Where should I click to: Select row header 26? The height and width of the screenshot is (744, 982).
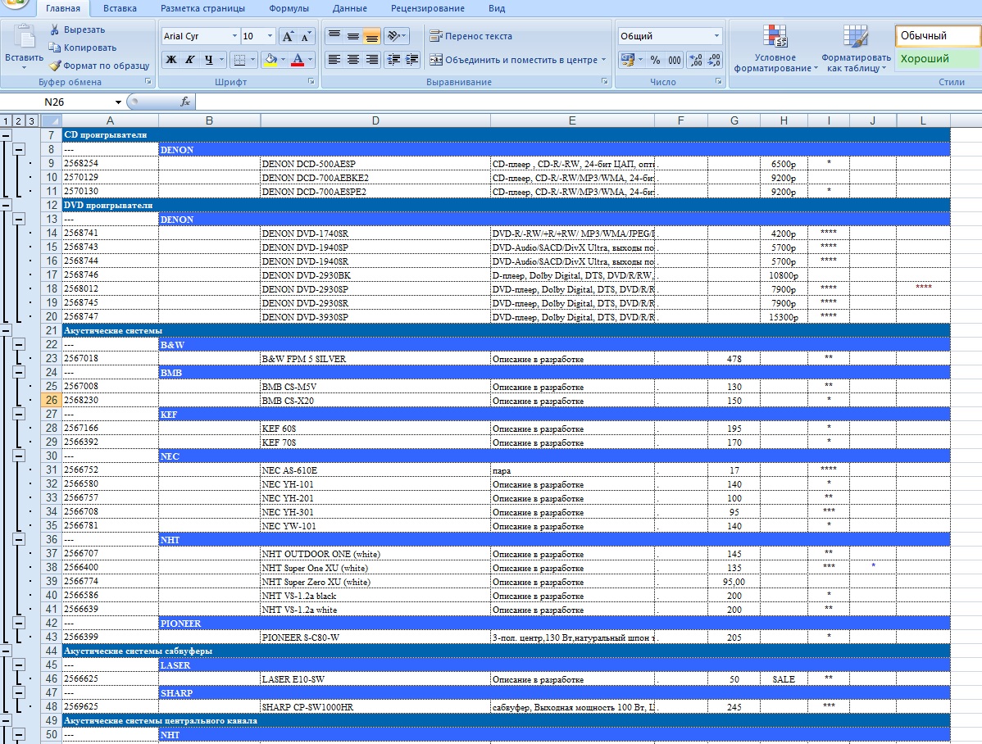pyautogui.click(x=51, y=400)
